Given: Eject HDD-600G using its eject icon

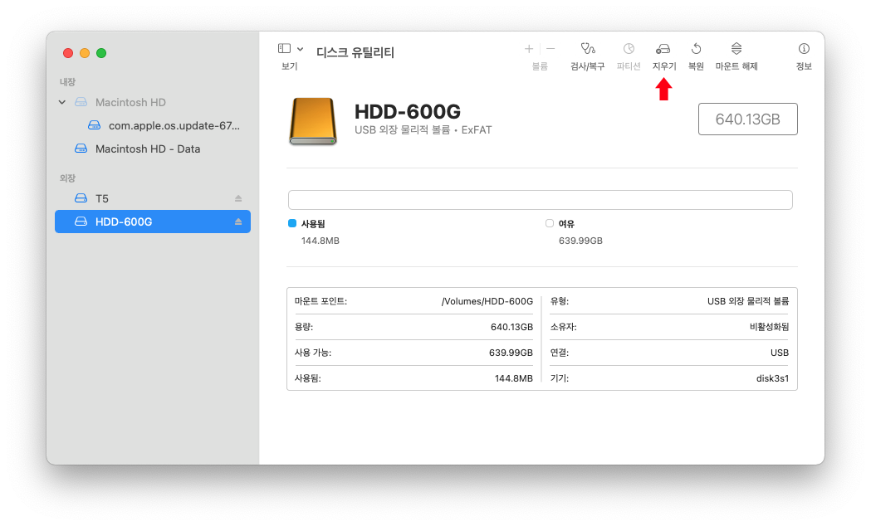Looking at the screenshot, I should click(238, 222).
